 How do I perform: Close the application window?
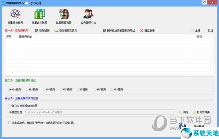(x=213, y=3)
